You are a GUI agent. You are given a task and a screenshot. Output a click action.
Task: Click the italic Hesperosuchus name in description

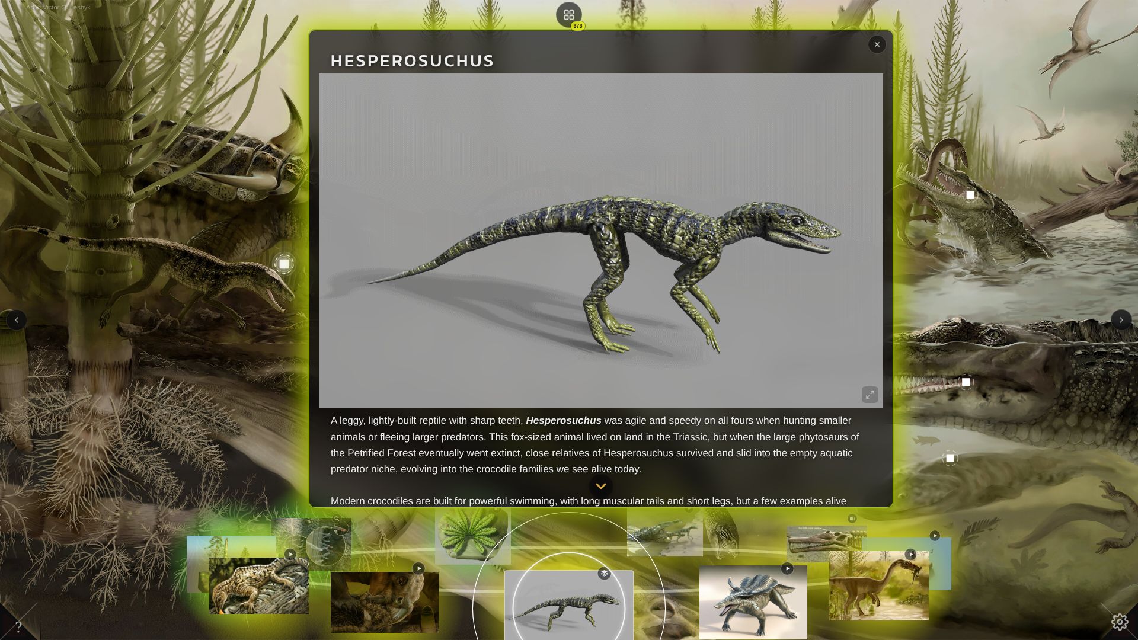coord(563,421)
